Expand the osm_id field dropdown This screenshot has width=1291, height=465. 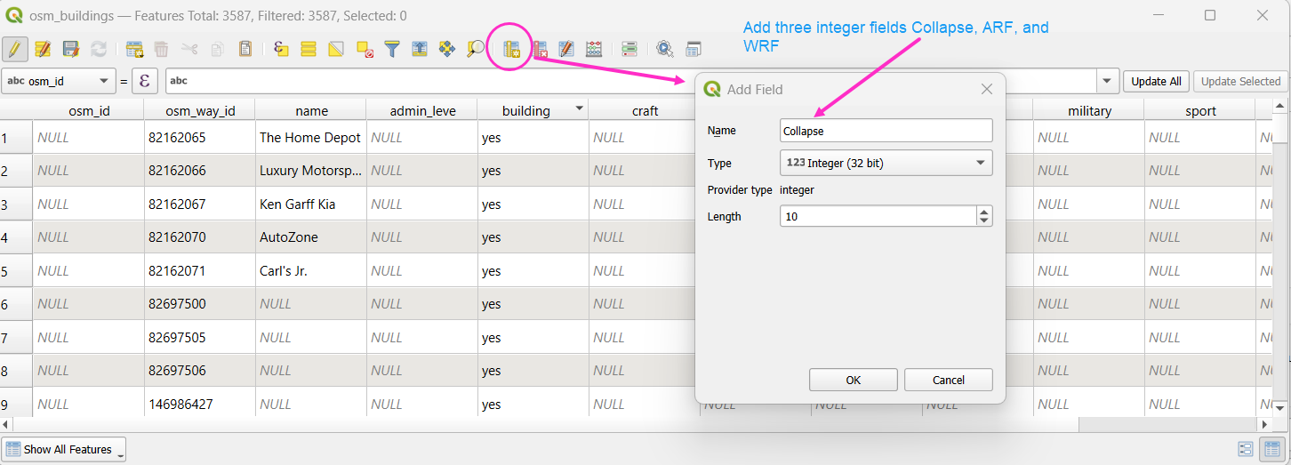coord(59,81)
